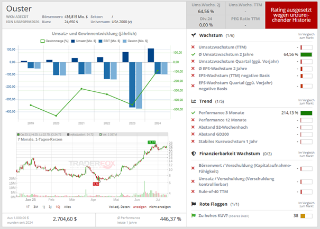The height and width of the screenshot is (229, 320).
Task: Click the nicht anzeigen link
Action: click(160, 207)
